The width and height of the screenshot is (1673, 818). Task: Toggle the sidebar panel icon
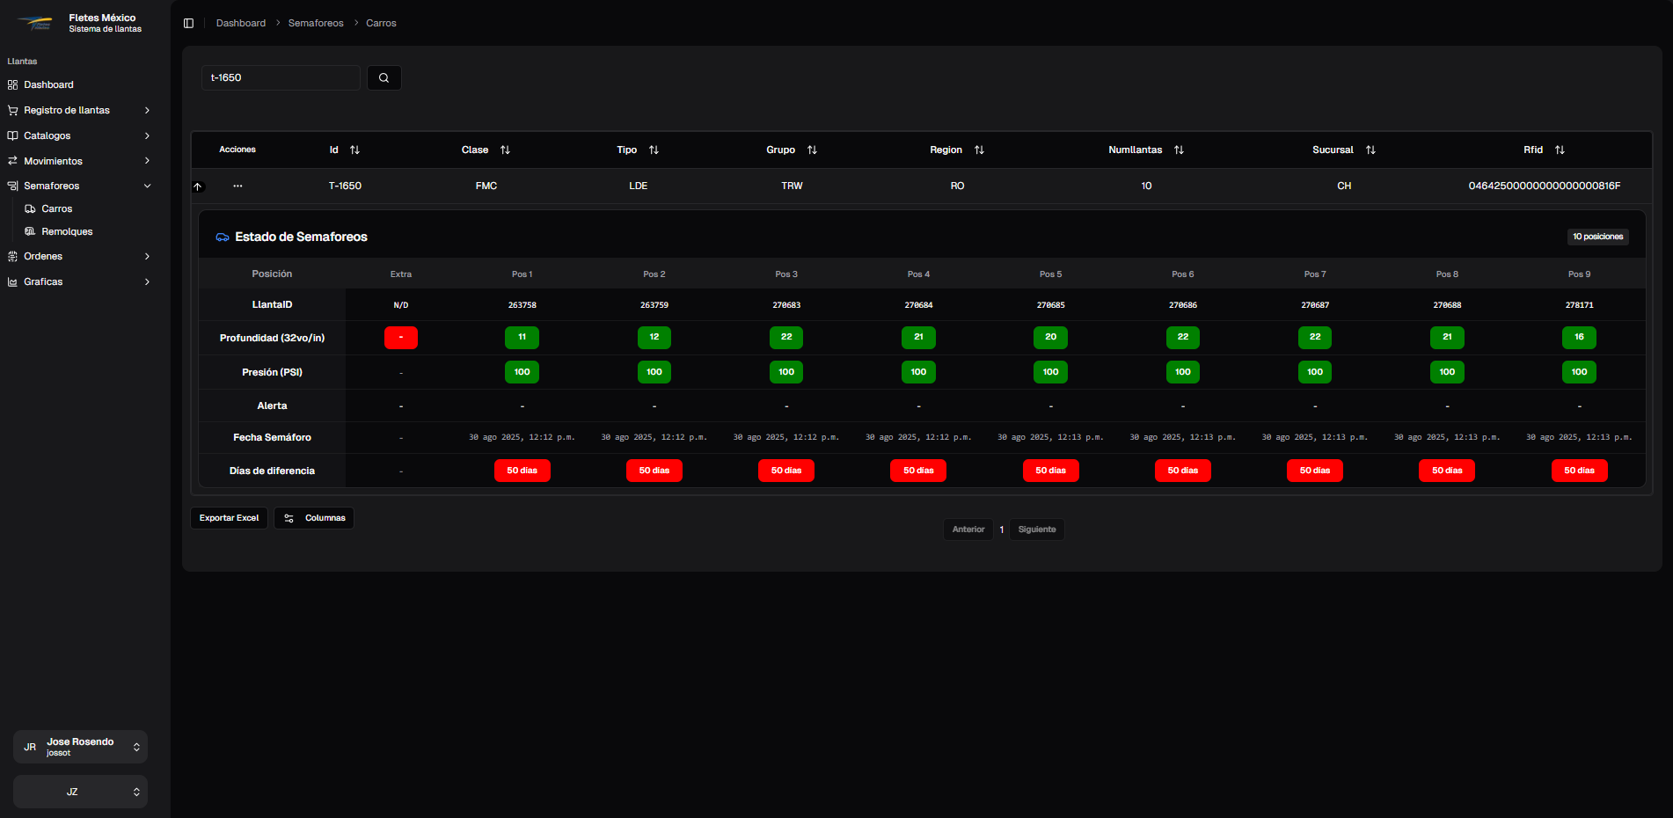188,23
